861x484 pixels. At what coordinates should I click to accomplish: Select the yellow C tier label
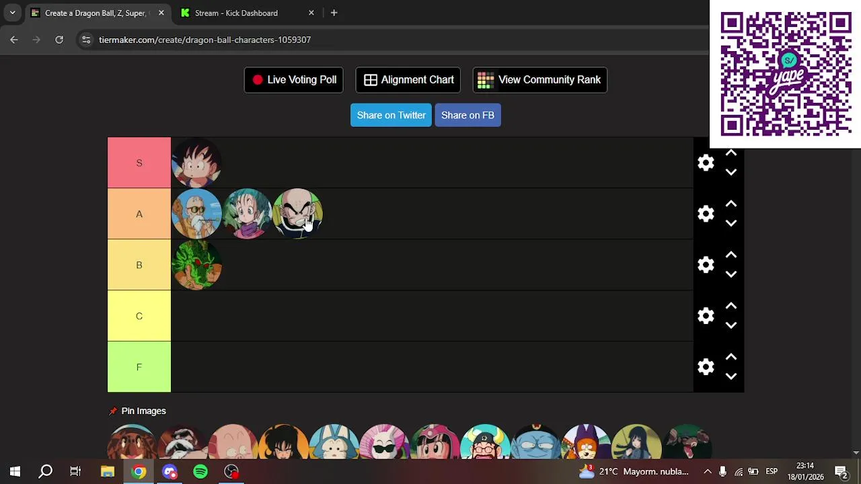point(139,316)
